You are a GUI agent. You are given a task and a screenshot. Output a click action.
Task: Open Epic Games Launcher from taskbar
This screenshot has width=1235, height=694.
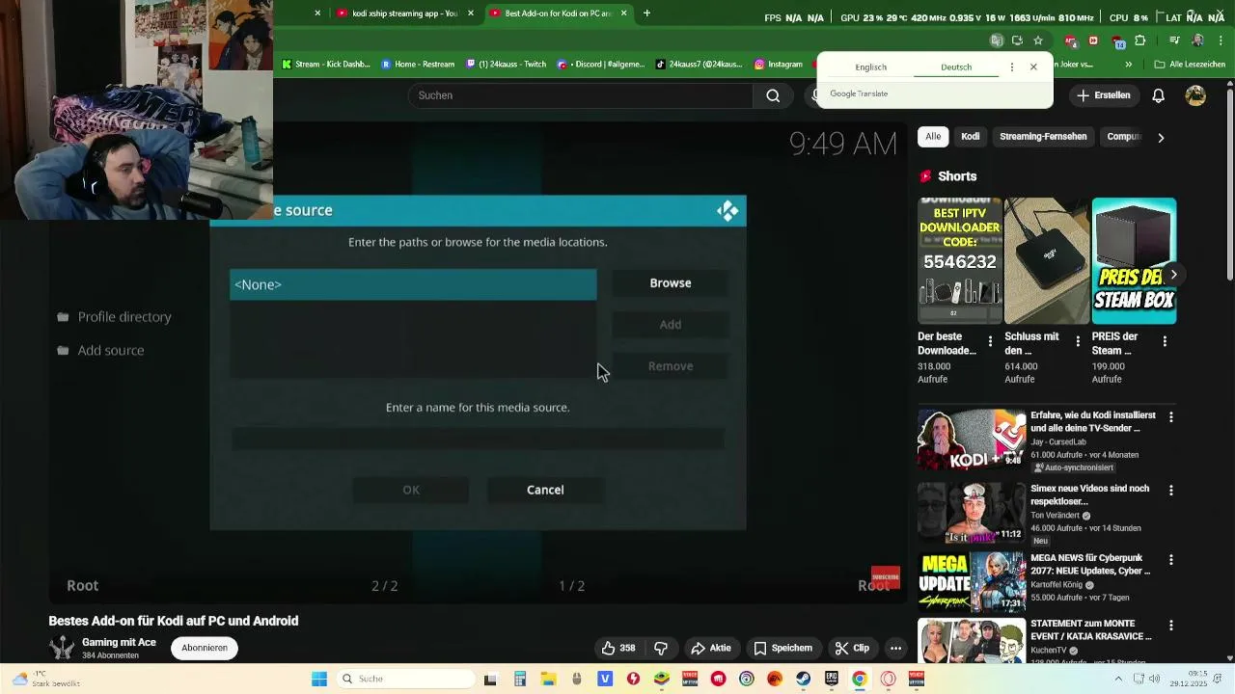coord(831,679)
